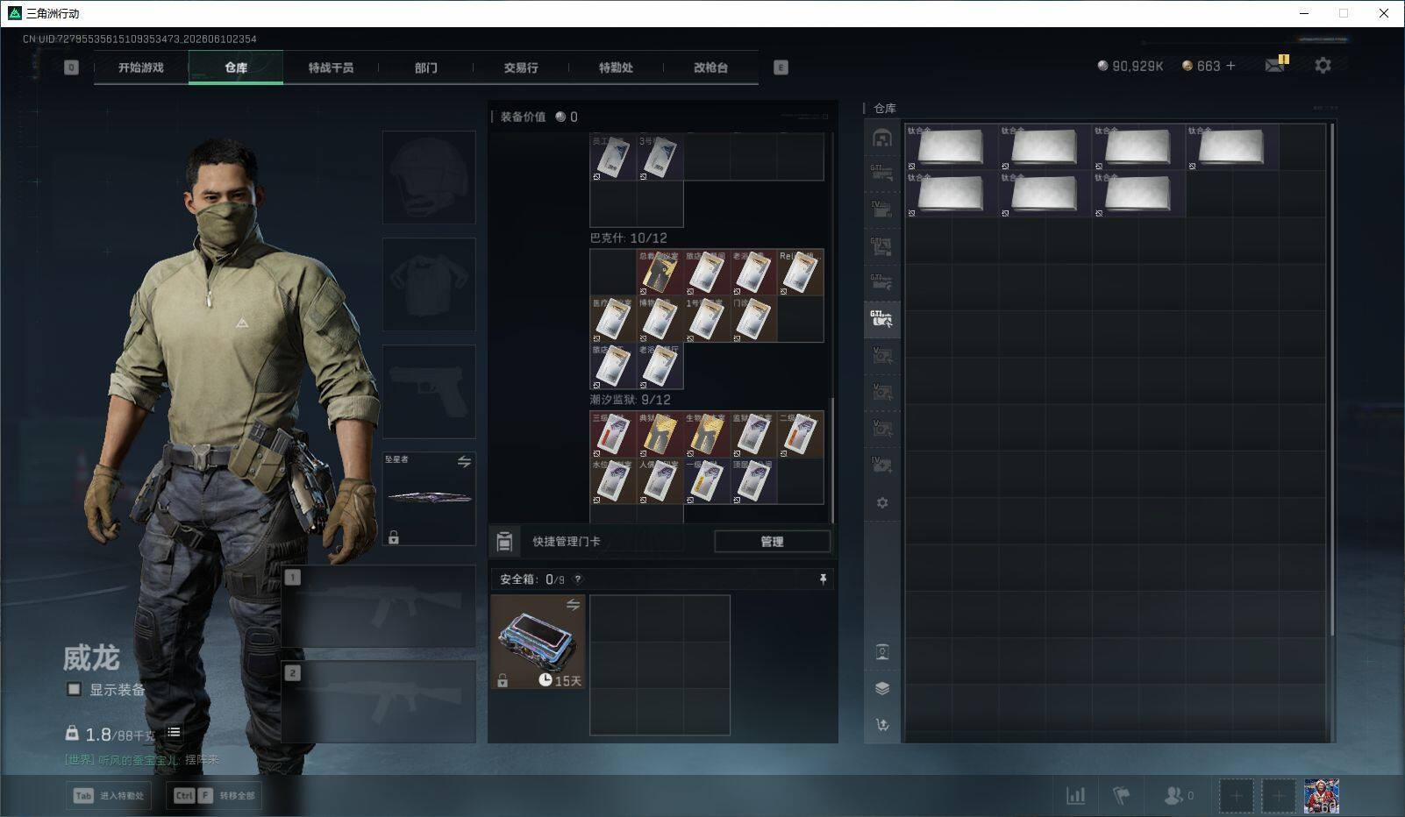The height and width of the screenshot is (817, 1405).
Task: Click the key card list scrollbar
Action: [x=831, y=460]
